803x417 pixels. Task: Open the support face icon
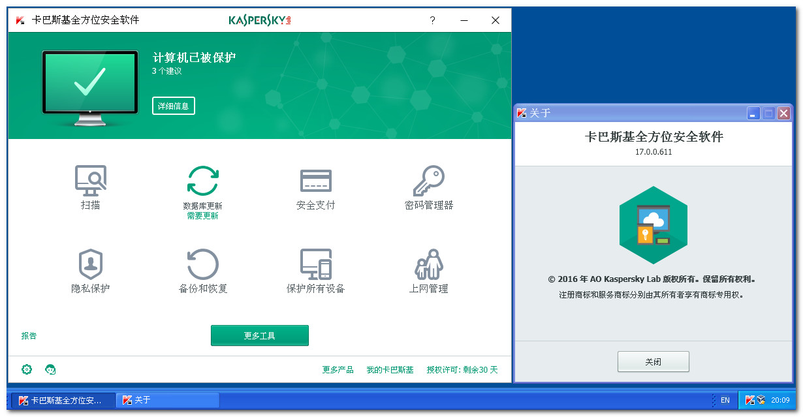[50, 369]
